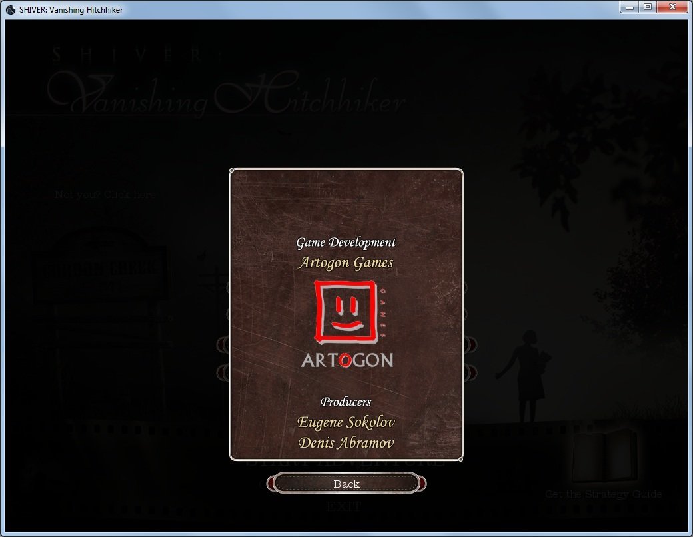Click the 'Artogon Games' credit text
The width and height of the screenshot is (693, 537).
coord(346,263)
